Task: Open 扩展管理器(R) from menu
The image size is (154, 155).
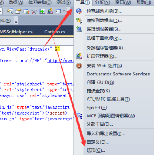Action: point(102,56)
